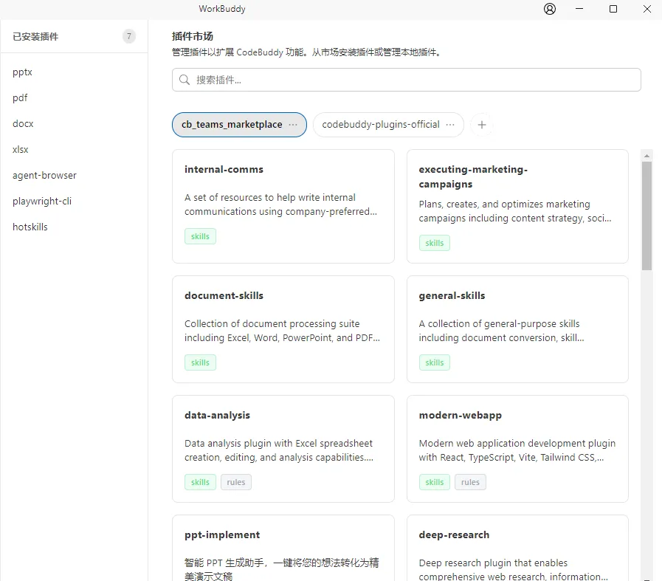Viewport: 662px width, 581px height.
Task: Click the 已安装插件 header
Action: [35, 37]
